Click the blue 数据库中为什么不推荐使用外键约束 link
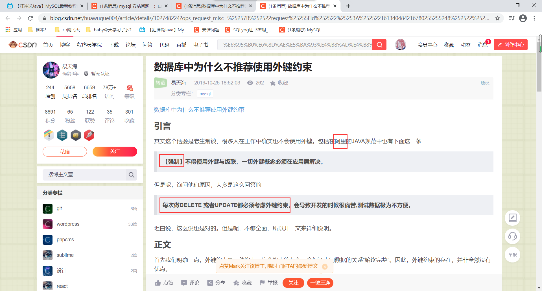 pos(199,110)
